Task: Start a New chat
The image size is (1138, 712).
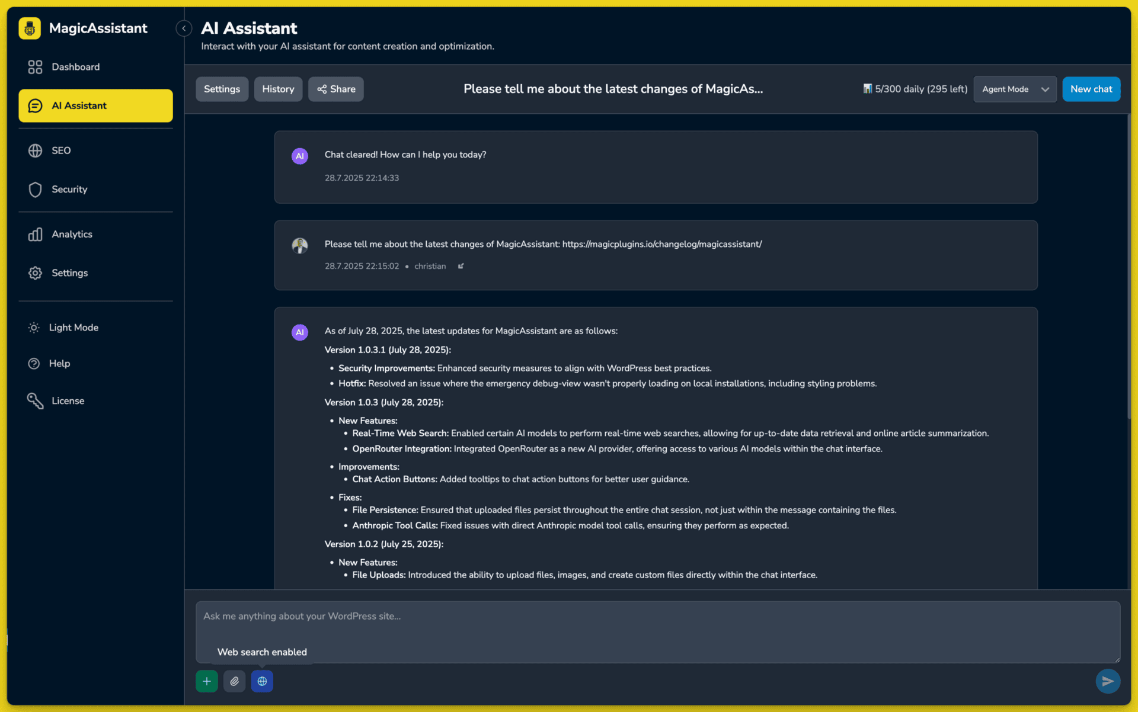Action: coord(1091,89)
